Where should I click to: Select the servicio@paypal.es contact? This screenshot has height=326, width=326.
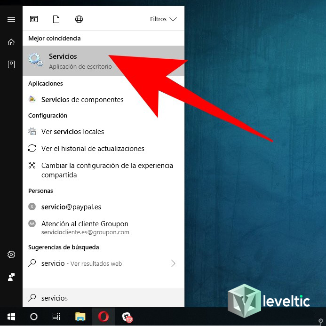click(x=71, y=207)
